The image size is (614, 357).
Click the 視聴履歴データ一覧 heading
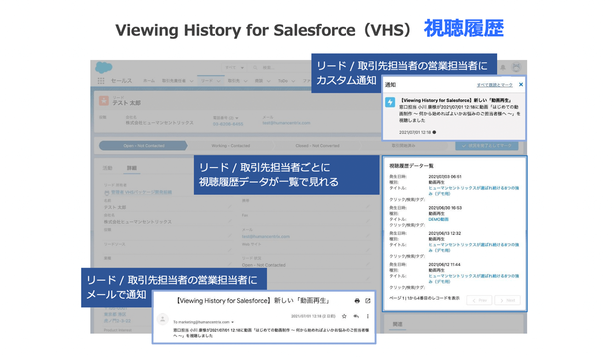(411, 166)
